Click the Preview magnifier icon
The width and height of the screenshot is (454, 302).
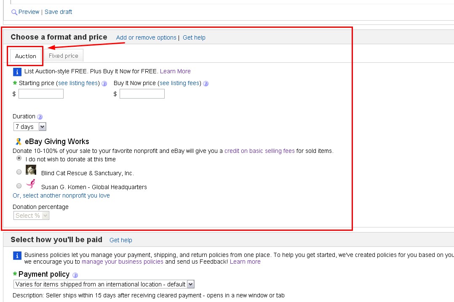tap(14, 12)
